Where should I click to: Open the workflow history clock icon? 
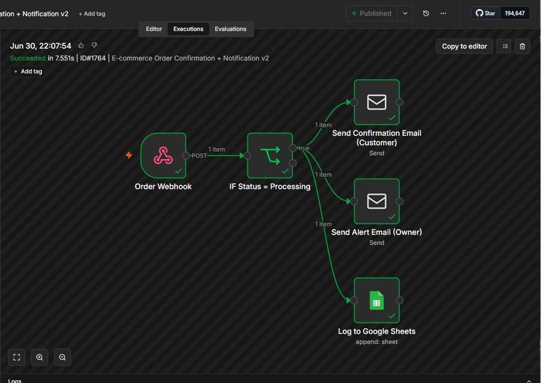point(426,13)
